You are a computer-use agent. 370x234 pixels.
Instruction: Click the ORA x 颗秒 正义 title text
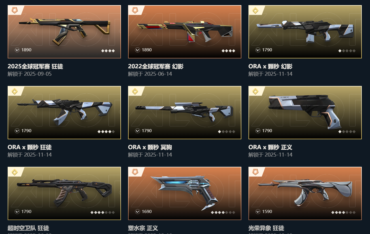(270, 147)
